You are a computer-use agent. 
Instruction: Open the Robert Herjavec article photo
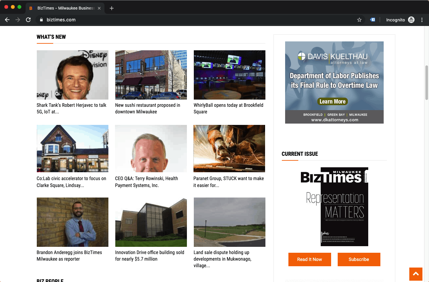[x=73, y=75]
